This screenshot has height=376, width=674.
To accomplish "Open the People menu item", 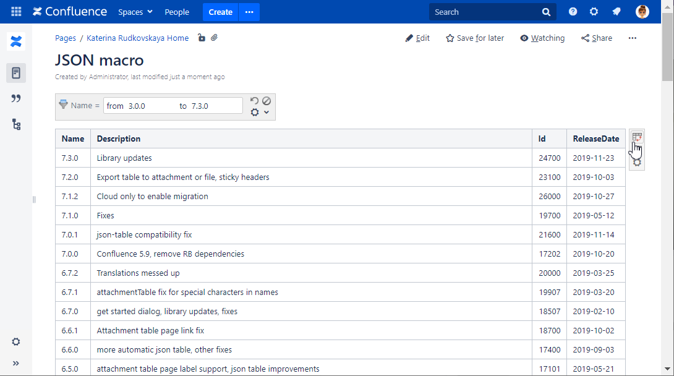I will coord(177,12).
